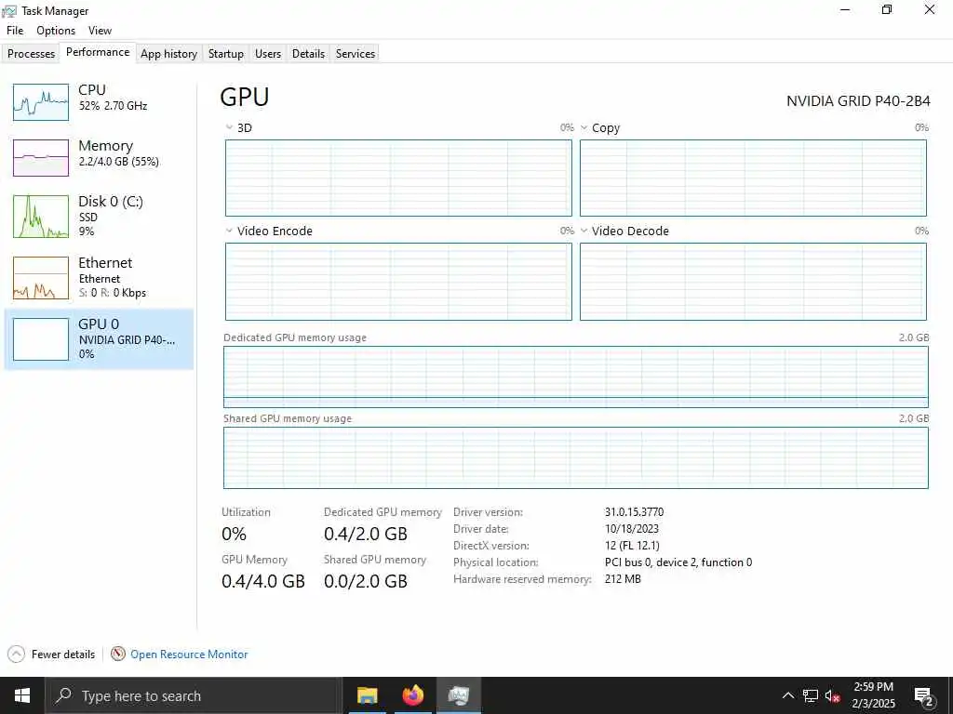Select the CPU mini graph thumbnail
This screenshot has width=953, height=714.
click(x=41, y=102)
